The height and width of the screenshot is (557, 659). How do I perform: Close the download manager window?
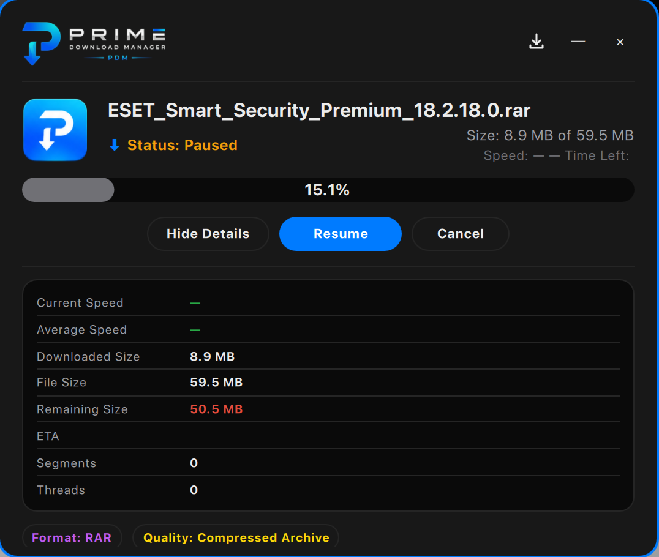click(x=620, y=42)
